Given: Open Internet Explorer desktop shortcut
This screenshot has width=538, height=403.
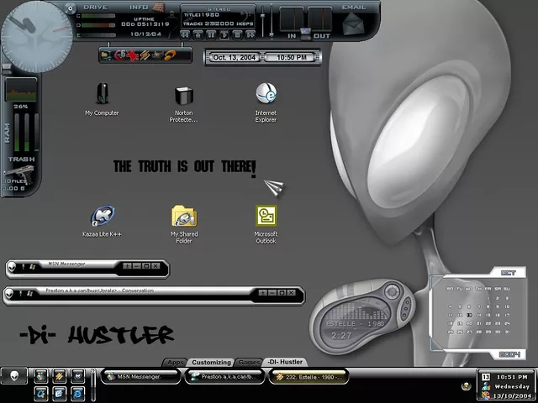Looking at the screenshot, I should [x=266, y=94].
